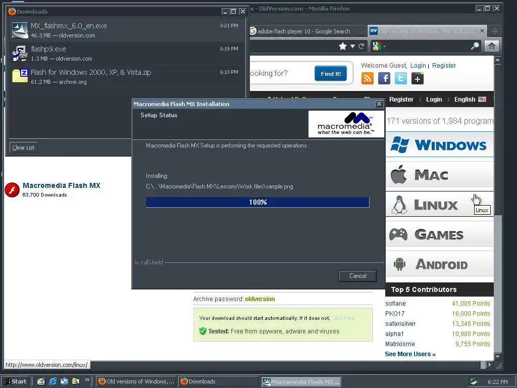The height and width of the screenshot is (388, 517).
Task: Click vertical scrollbar down arrow
Action: click(x=497, y=357)
